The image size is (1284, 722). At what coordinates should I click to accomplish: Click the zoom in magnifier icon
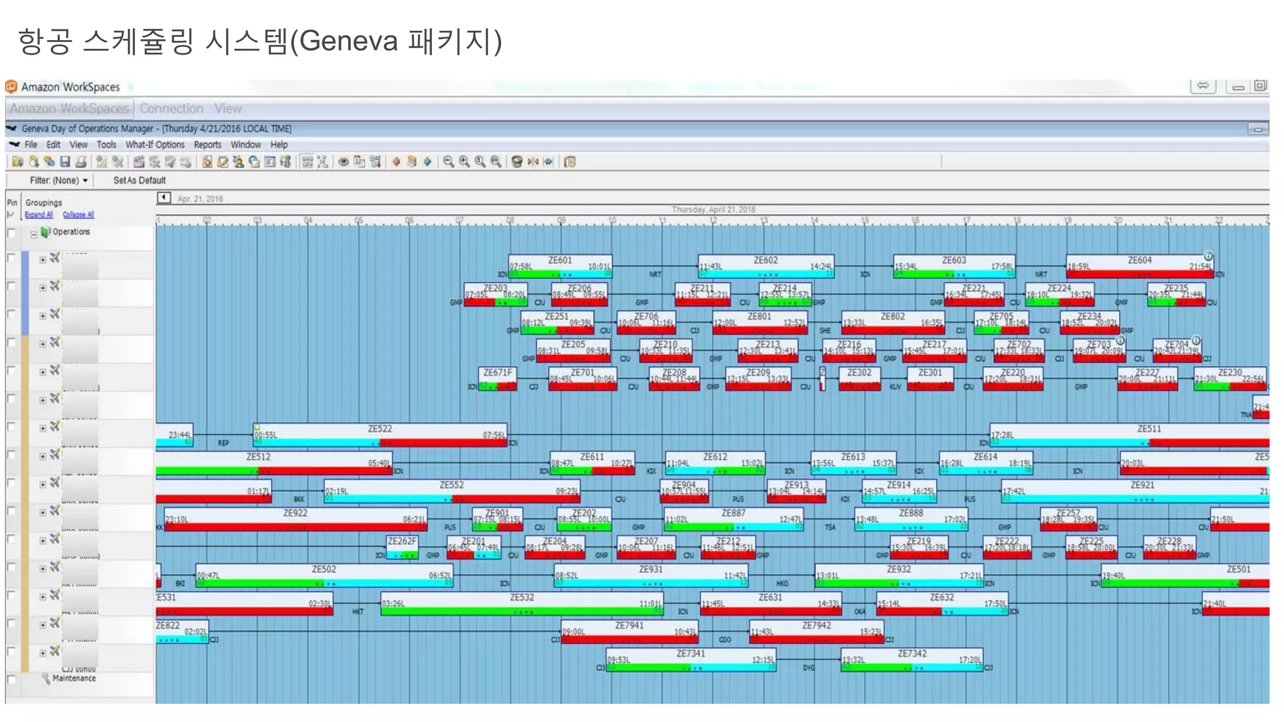pos(464,162)
